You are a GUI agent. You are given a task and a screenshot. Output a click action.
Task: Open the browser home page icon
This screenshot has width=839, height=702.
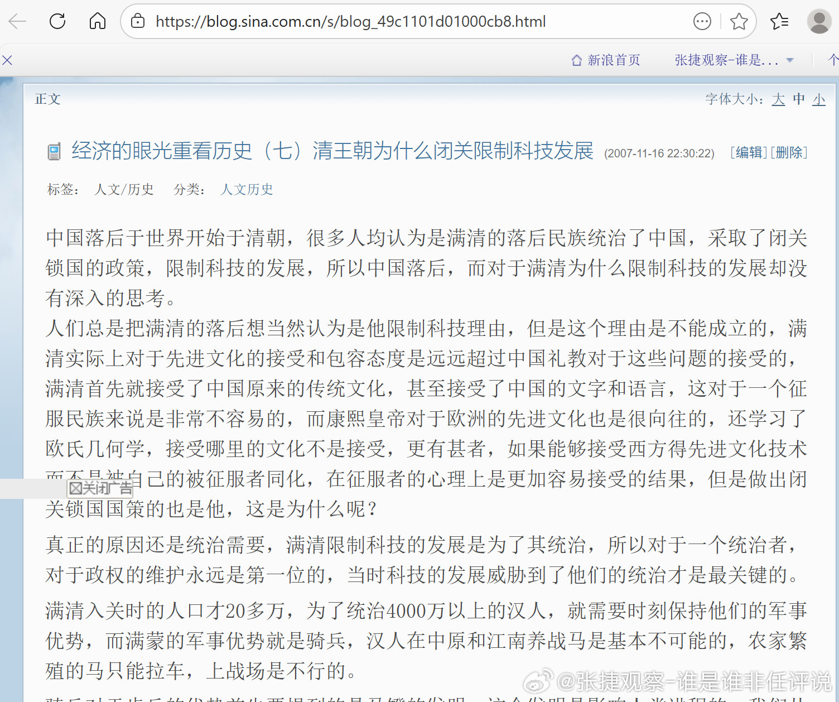tap(97, 21)
